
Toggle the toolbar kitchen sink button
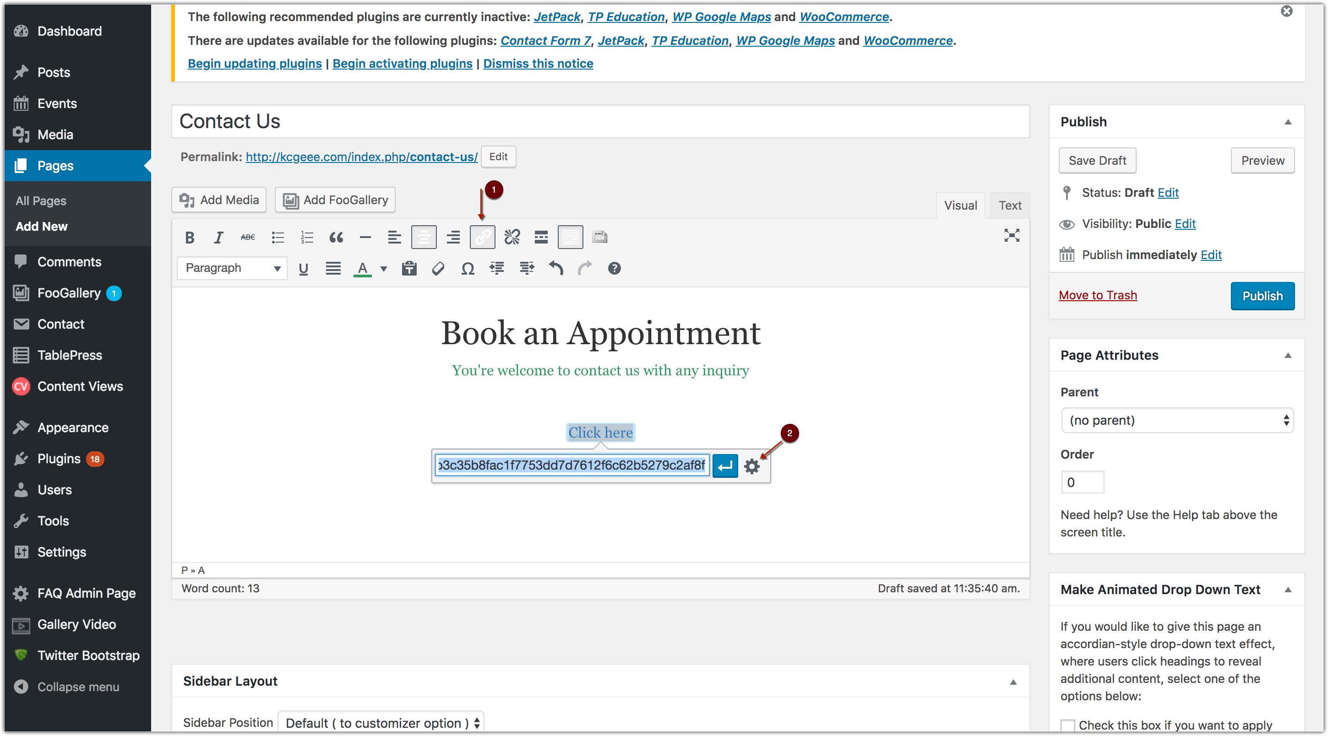point(570,237)
